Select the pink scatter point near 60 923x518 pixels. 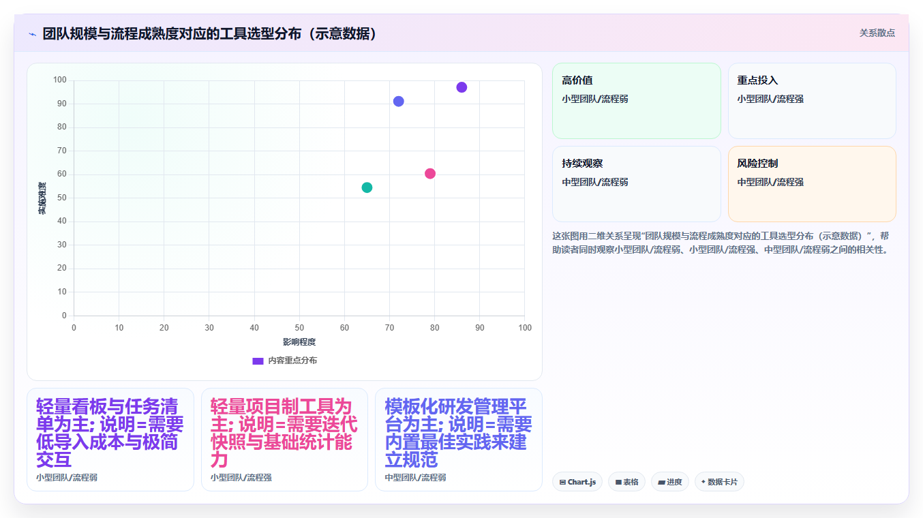430,174
